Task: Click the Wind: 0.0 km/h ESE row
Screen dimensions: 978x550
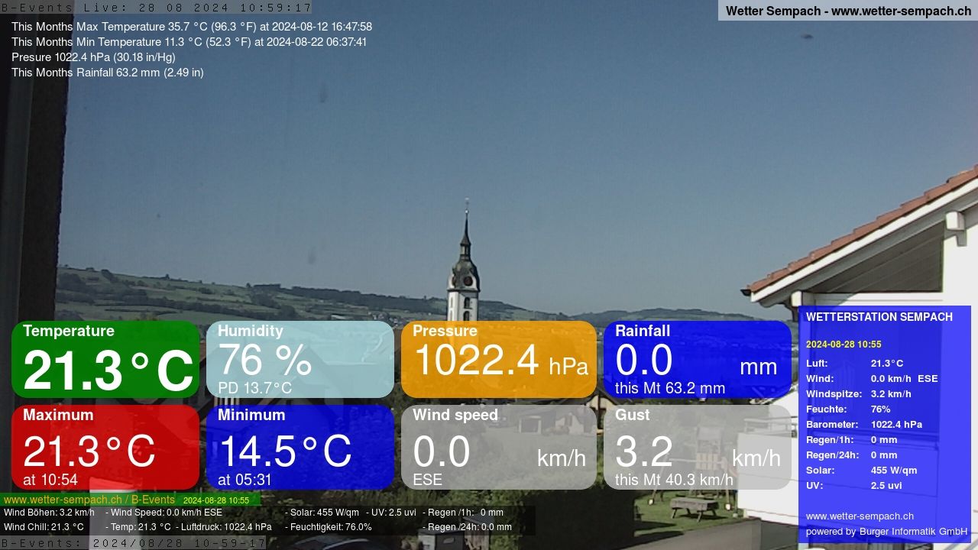Action: pyautogui.click(x=872, y=379)
